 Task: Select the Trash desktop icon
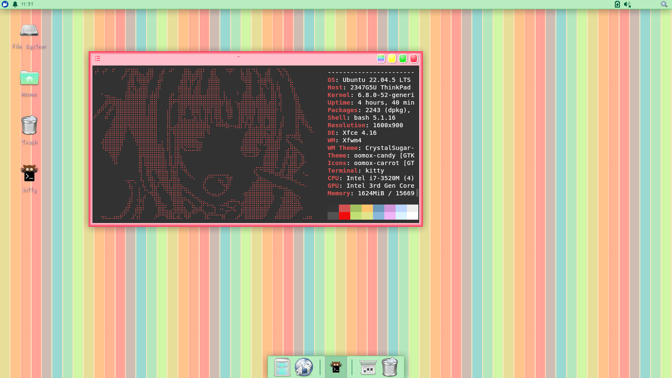coord(29,131)
